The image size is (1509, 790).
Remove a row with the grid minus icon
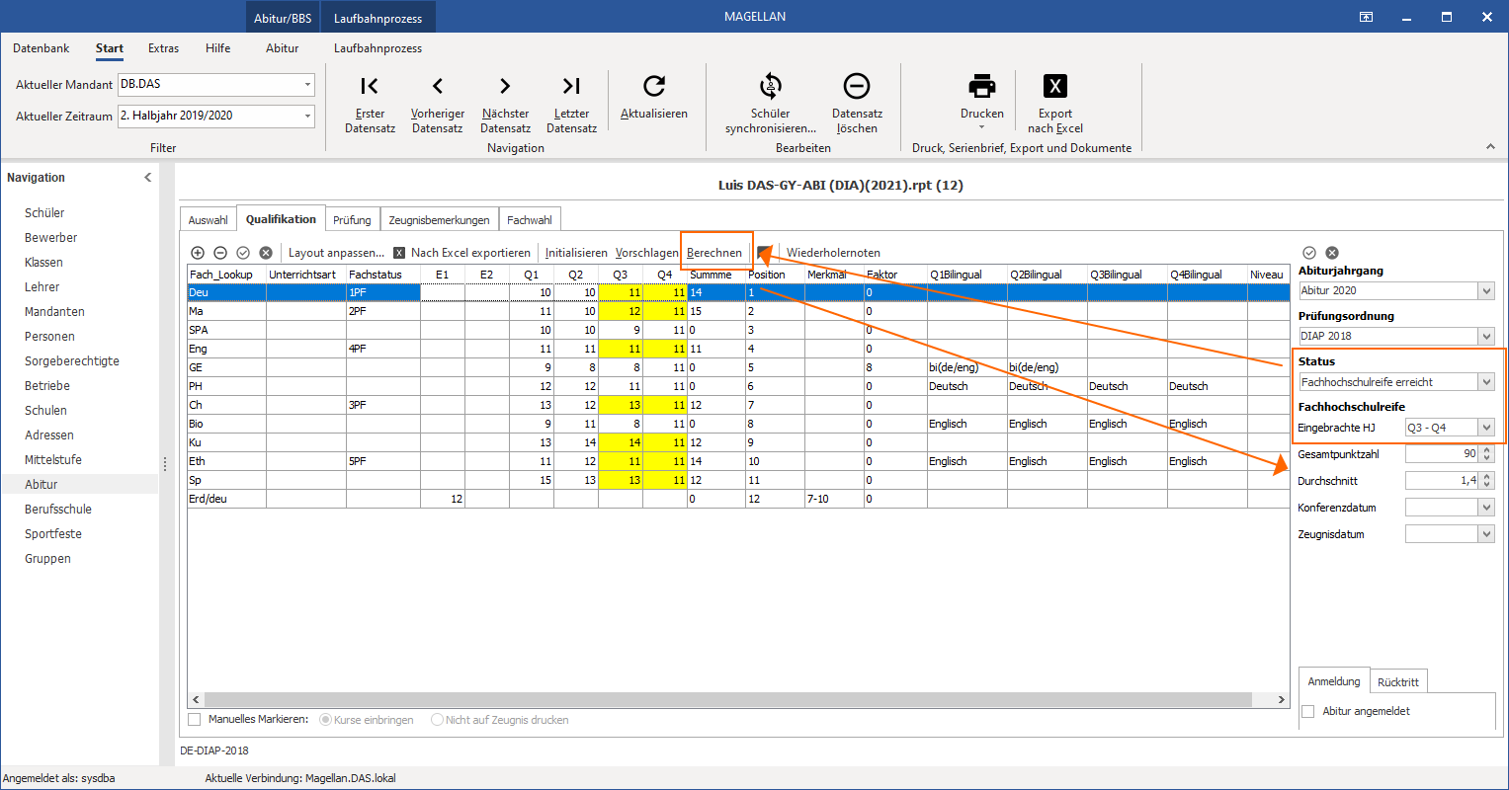click(x=220, y=253)
